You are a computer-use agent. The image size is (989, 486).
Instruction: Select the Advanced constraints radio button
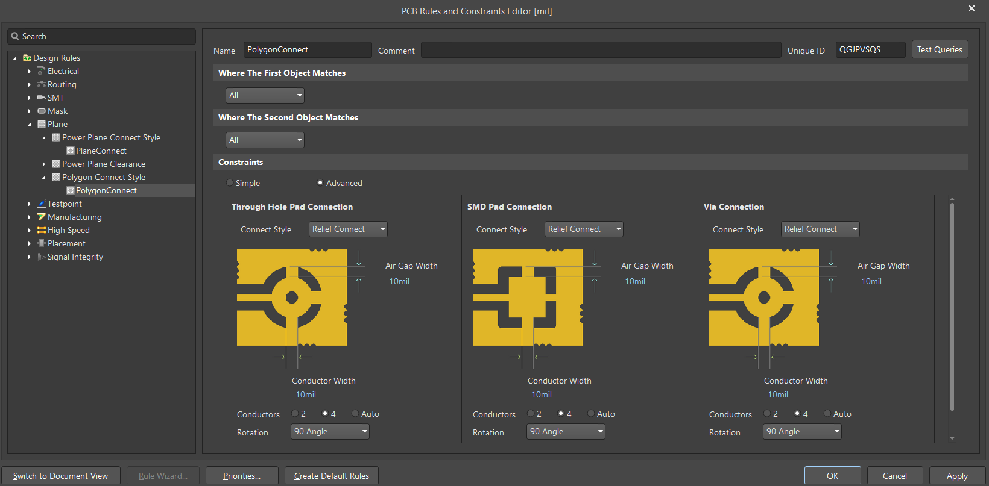coord(320,182)
